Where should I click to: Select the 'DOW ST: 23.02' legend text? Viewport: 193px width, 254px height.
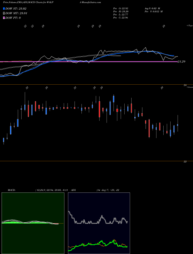pos(16,8)
